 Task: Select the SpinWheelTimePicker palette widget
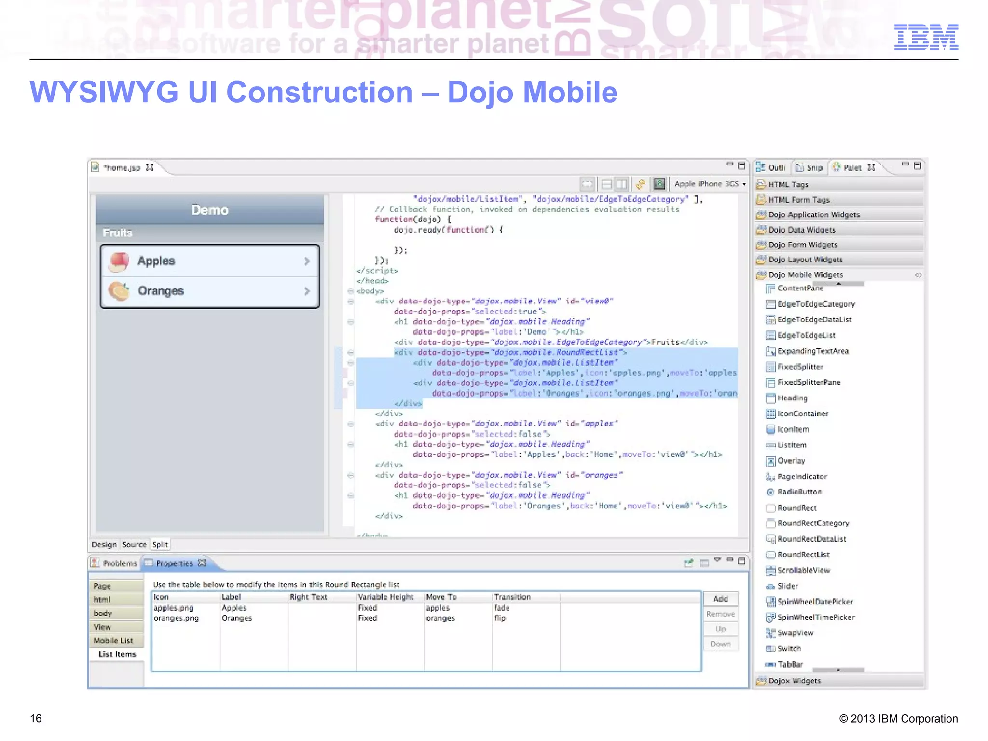(810, 617)
